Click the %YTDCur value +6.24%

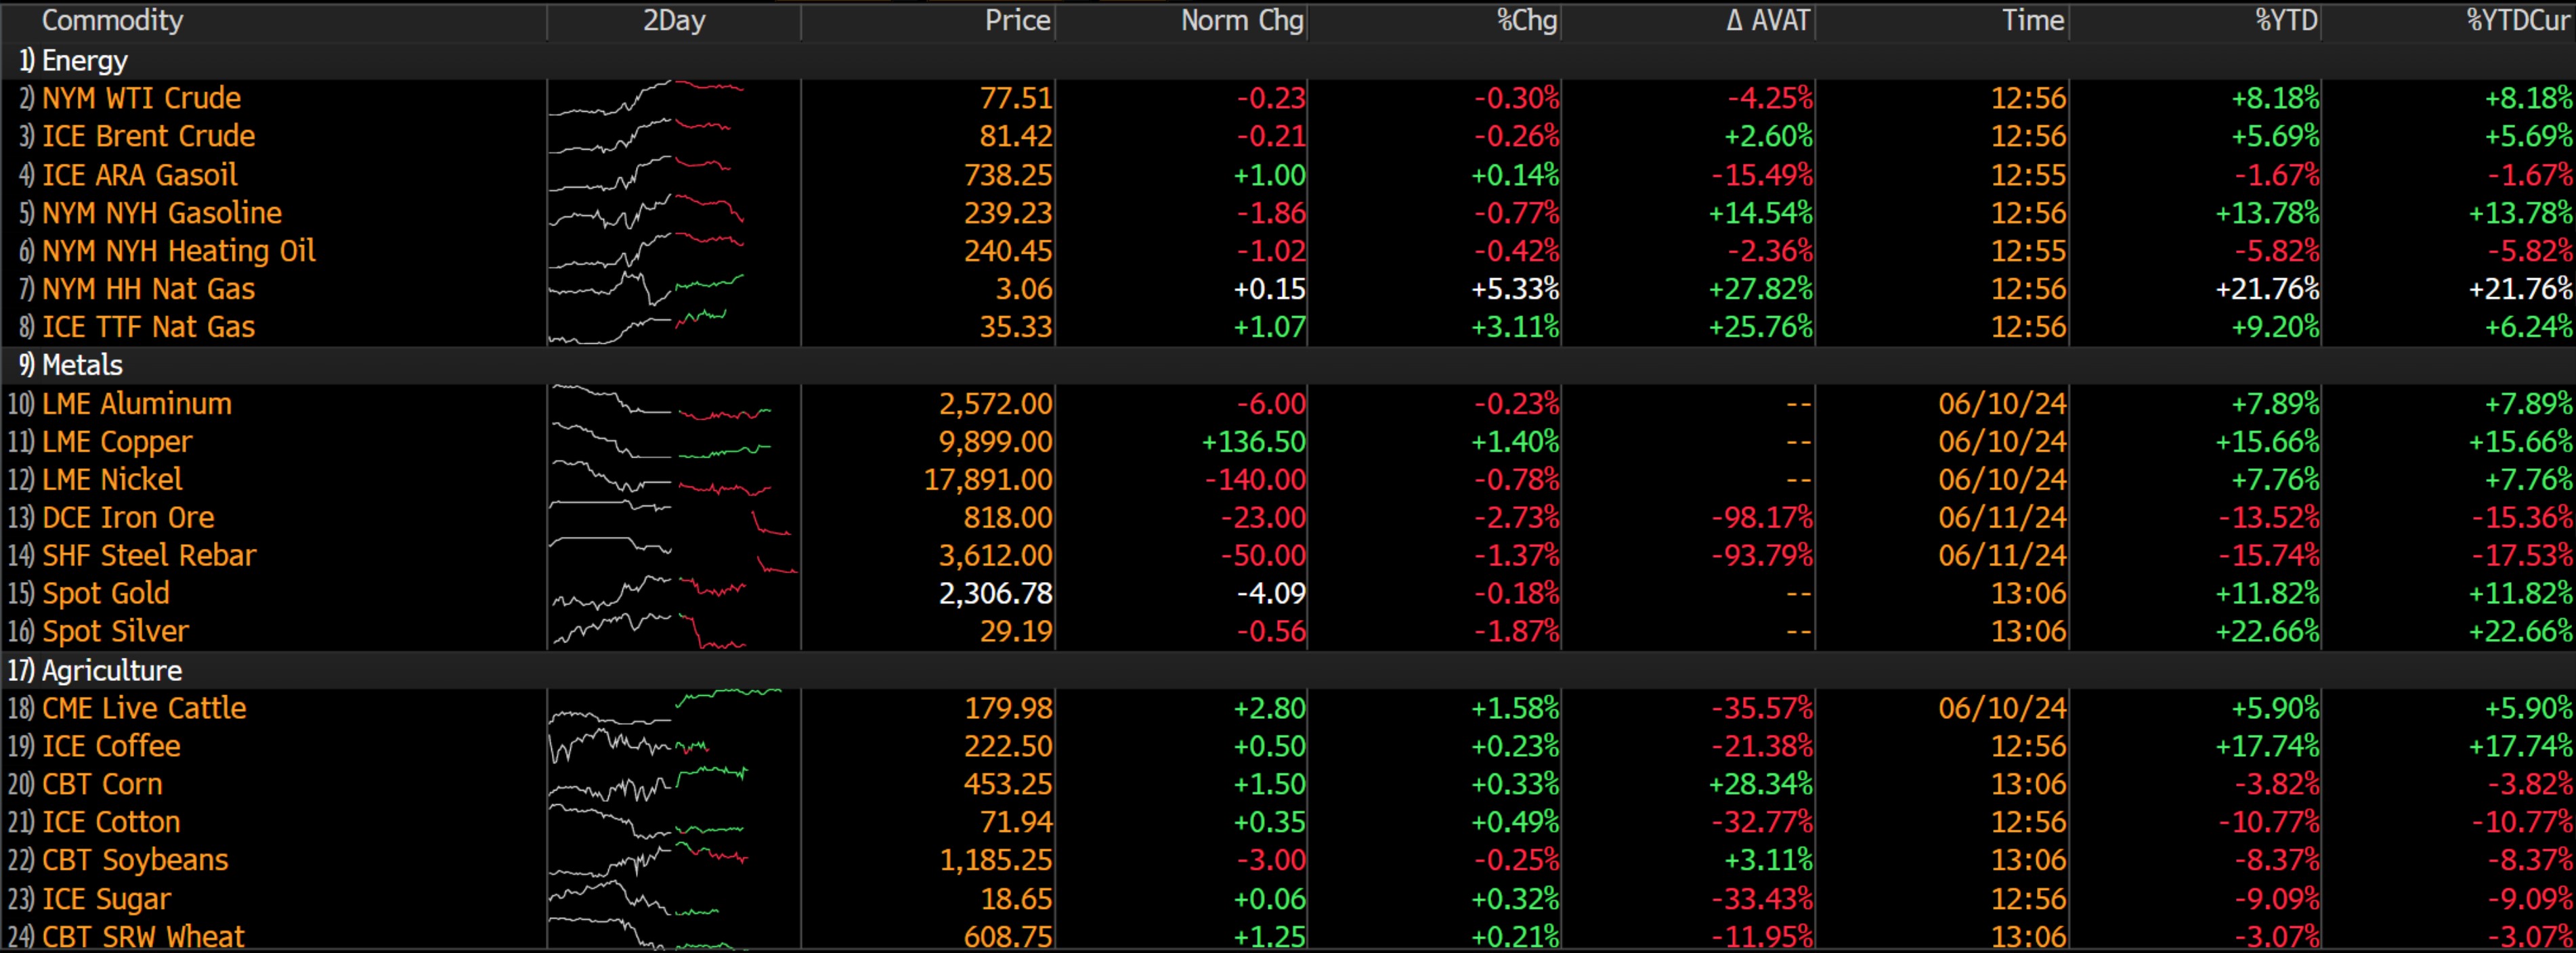click(2529, 327)
